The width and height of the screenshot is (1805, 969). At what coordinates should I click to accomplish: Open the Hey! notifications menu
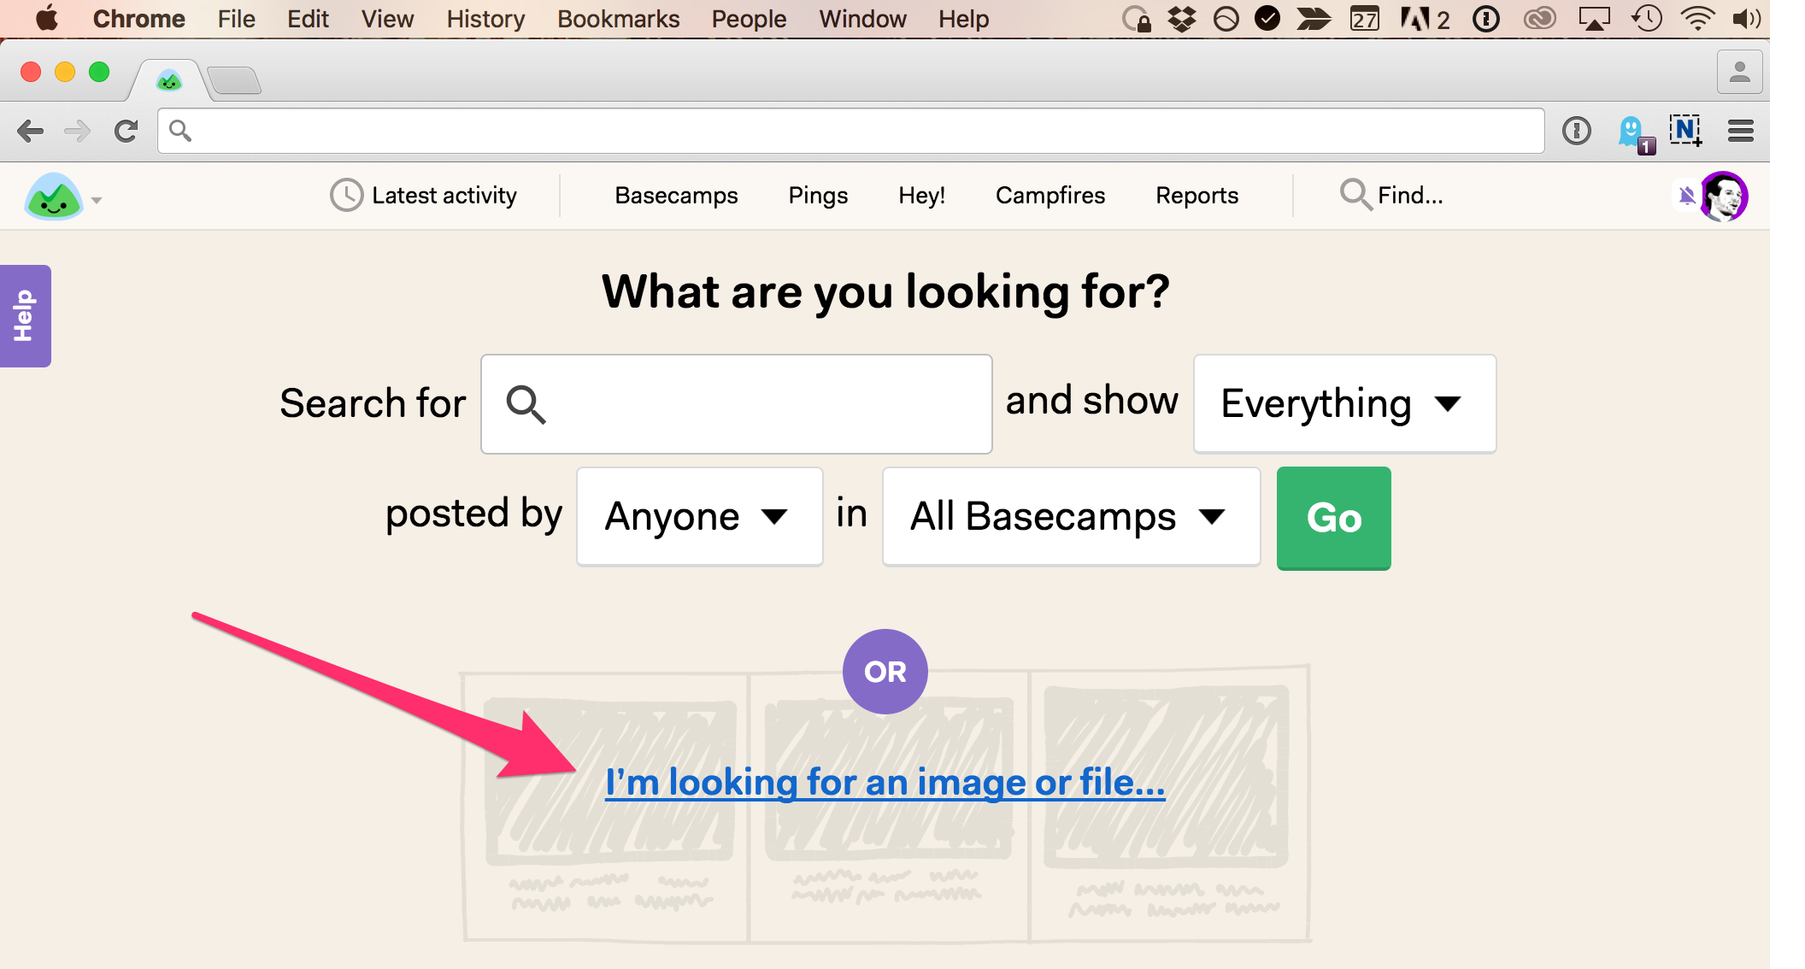click(x=921, y=196)
